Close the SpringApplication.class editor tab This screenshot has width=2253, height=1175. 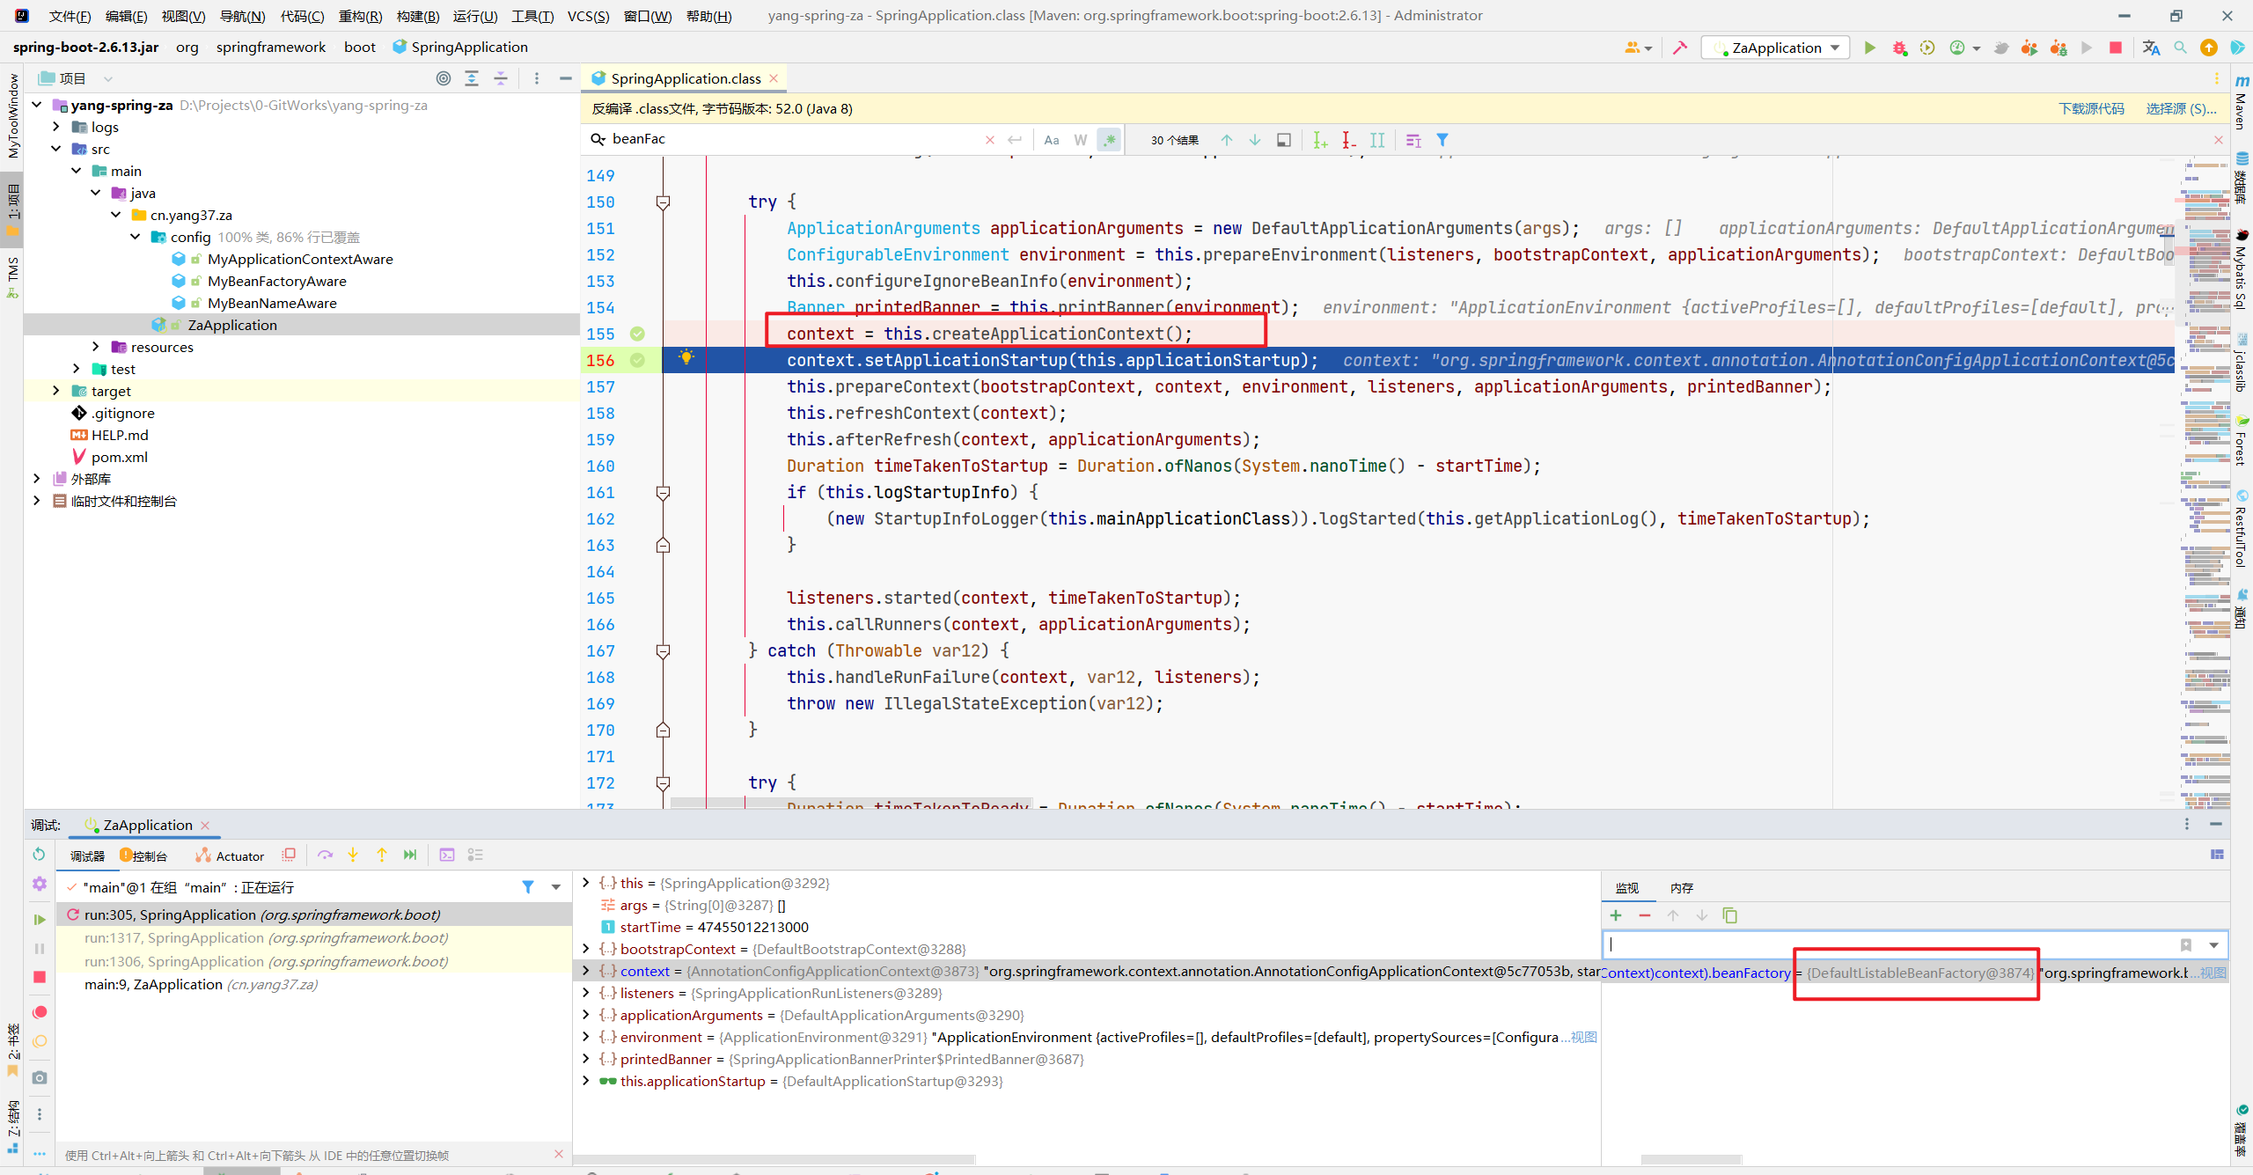click(x=774, y=78)
